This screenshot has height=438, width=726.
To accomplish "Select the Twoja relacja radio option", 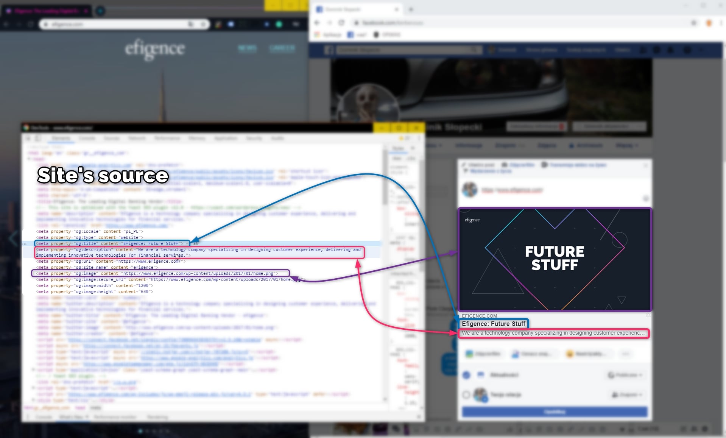I will pos(466,395).
